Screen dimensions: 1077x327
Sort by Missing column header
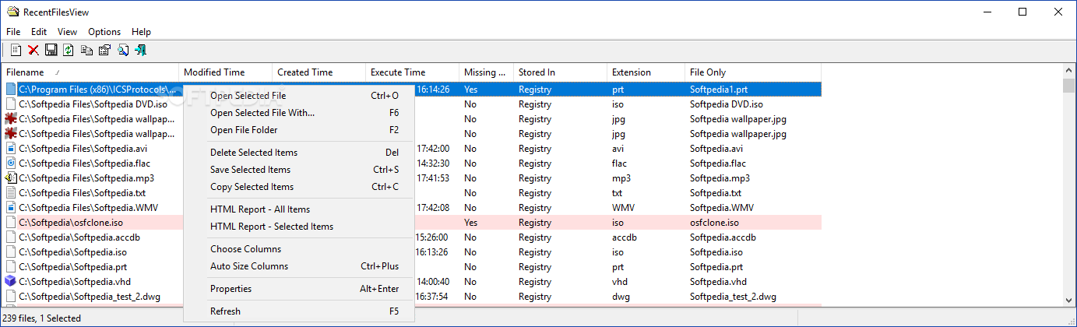tap(487, 72)
